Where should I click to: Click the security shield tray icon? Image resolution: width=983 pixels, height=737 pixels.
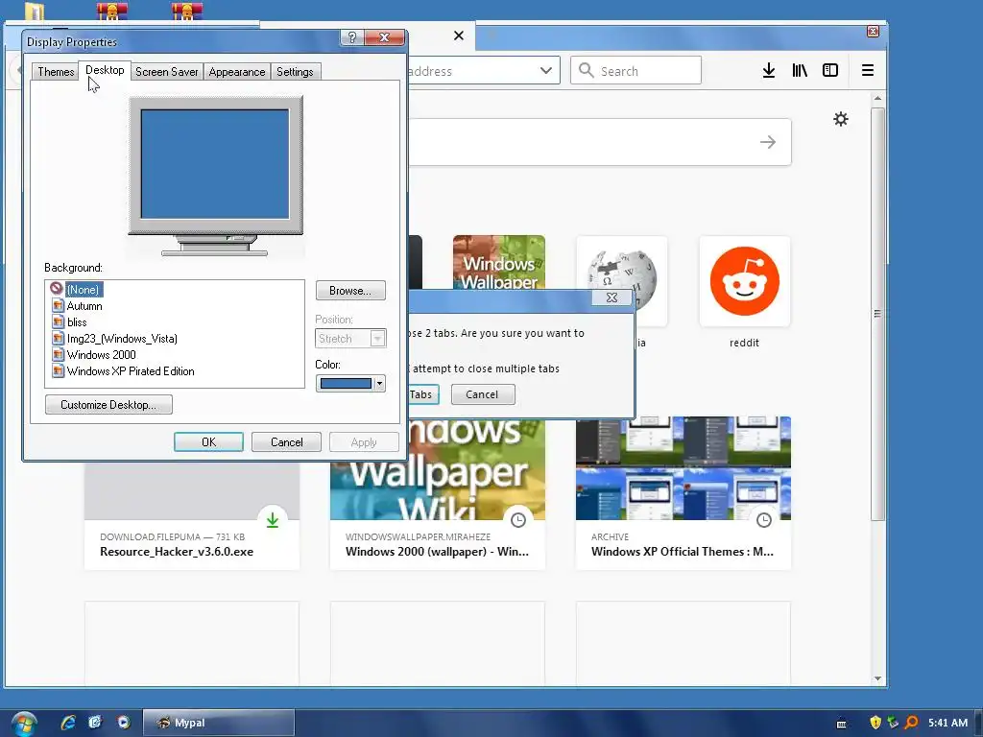tap(875, 723)
